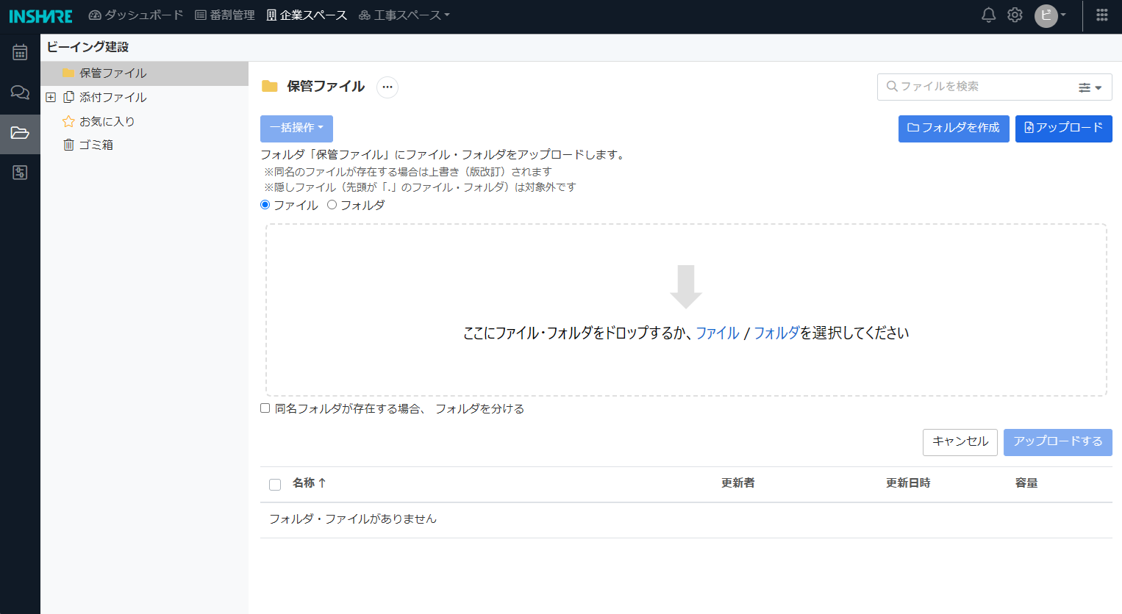Click the 更新者 column header

click(x=737, y=483)
